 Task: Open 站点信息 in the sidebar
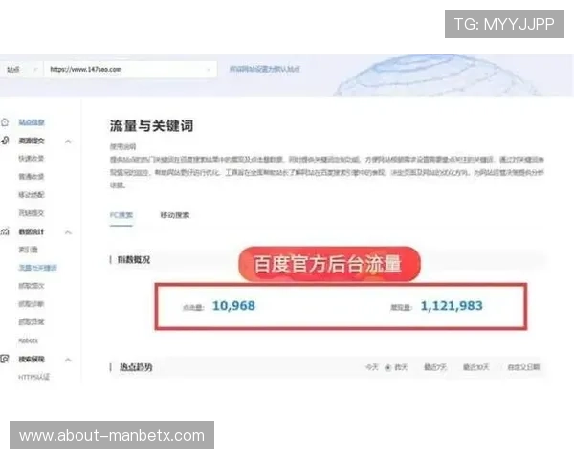(32, 122)
